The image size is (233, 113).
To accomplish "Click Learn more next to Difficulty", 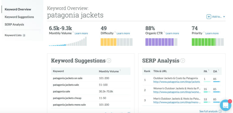I will click(x=123, y=33).
